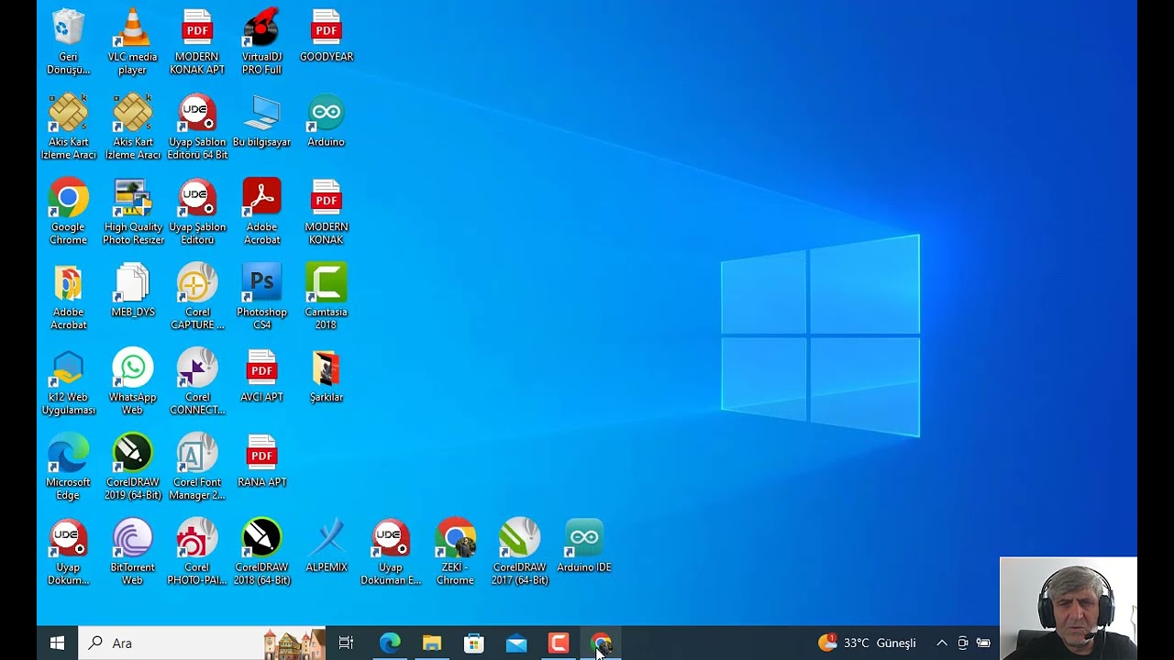The width and height of the screenshot is (1174, 660).
Task: Open the search highlights house image
Action: click(x=293, y=643)
